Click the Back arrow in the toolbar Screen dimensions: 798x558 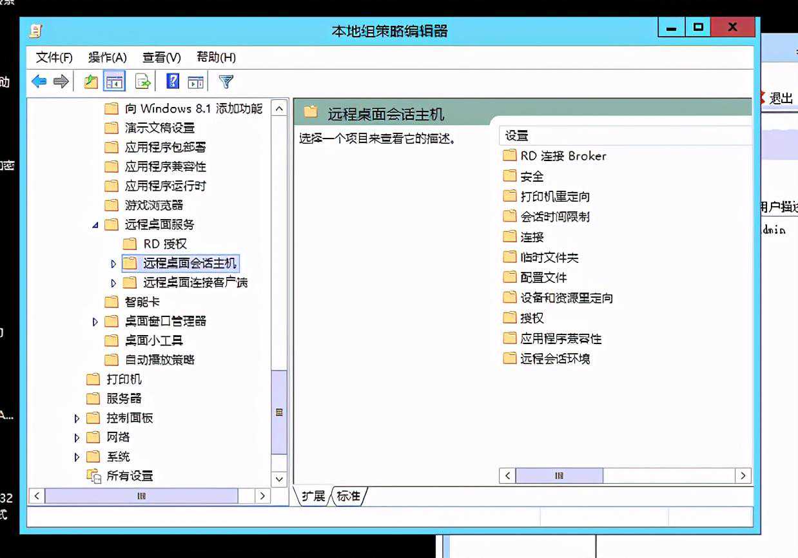tap(39, 82)
